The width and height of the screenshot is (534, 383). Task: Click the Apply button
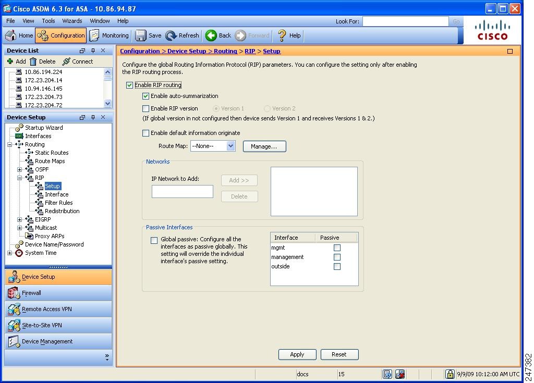297,354
